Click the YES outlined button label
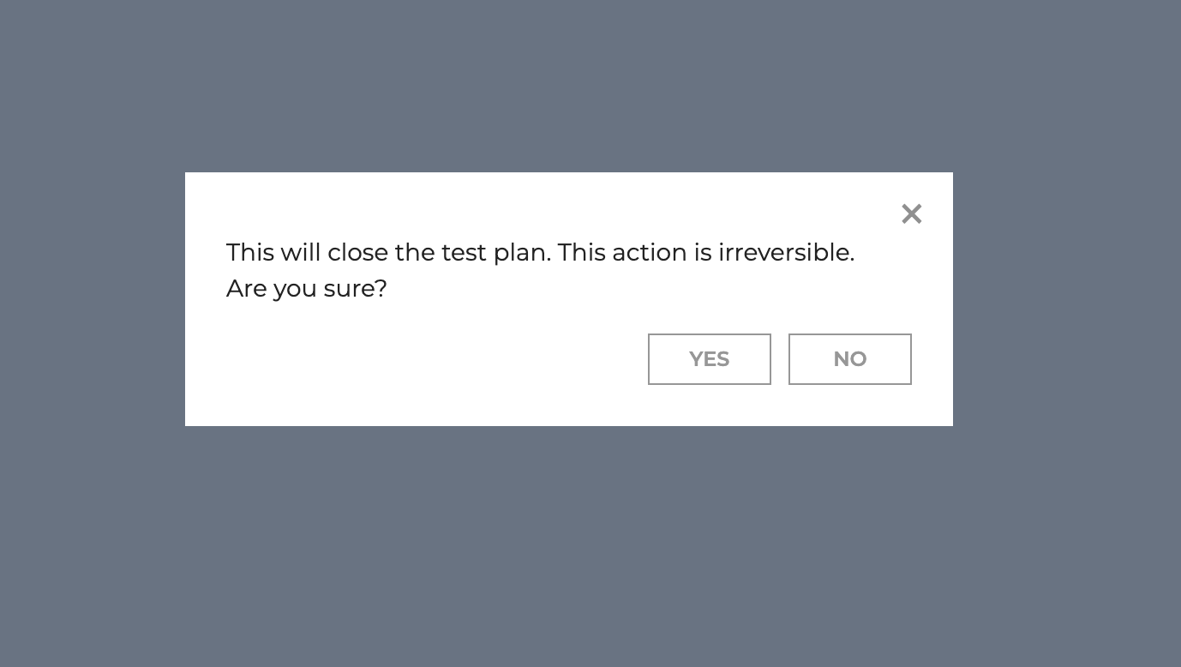Image resolution: width=1181 pixels, height=667 pixels. [x=710, y=359]
